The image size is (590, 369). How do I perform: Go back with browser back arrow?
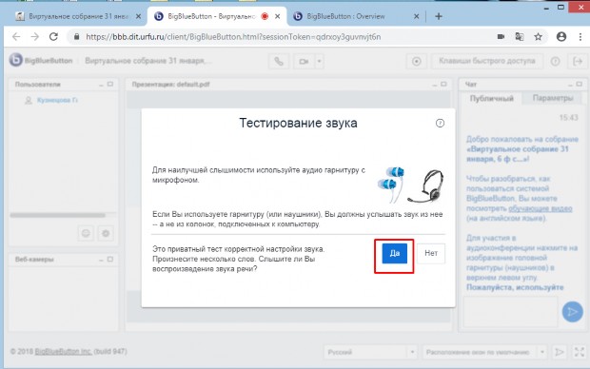tap(16, 36)
